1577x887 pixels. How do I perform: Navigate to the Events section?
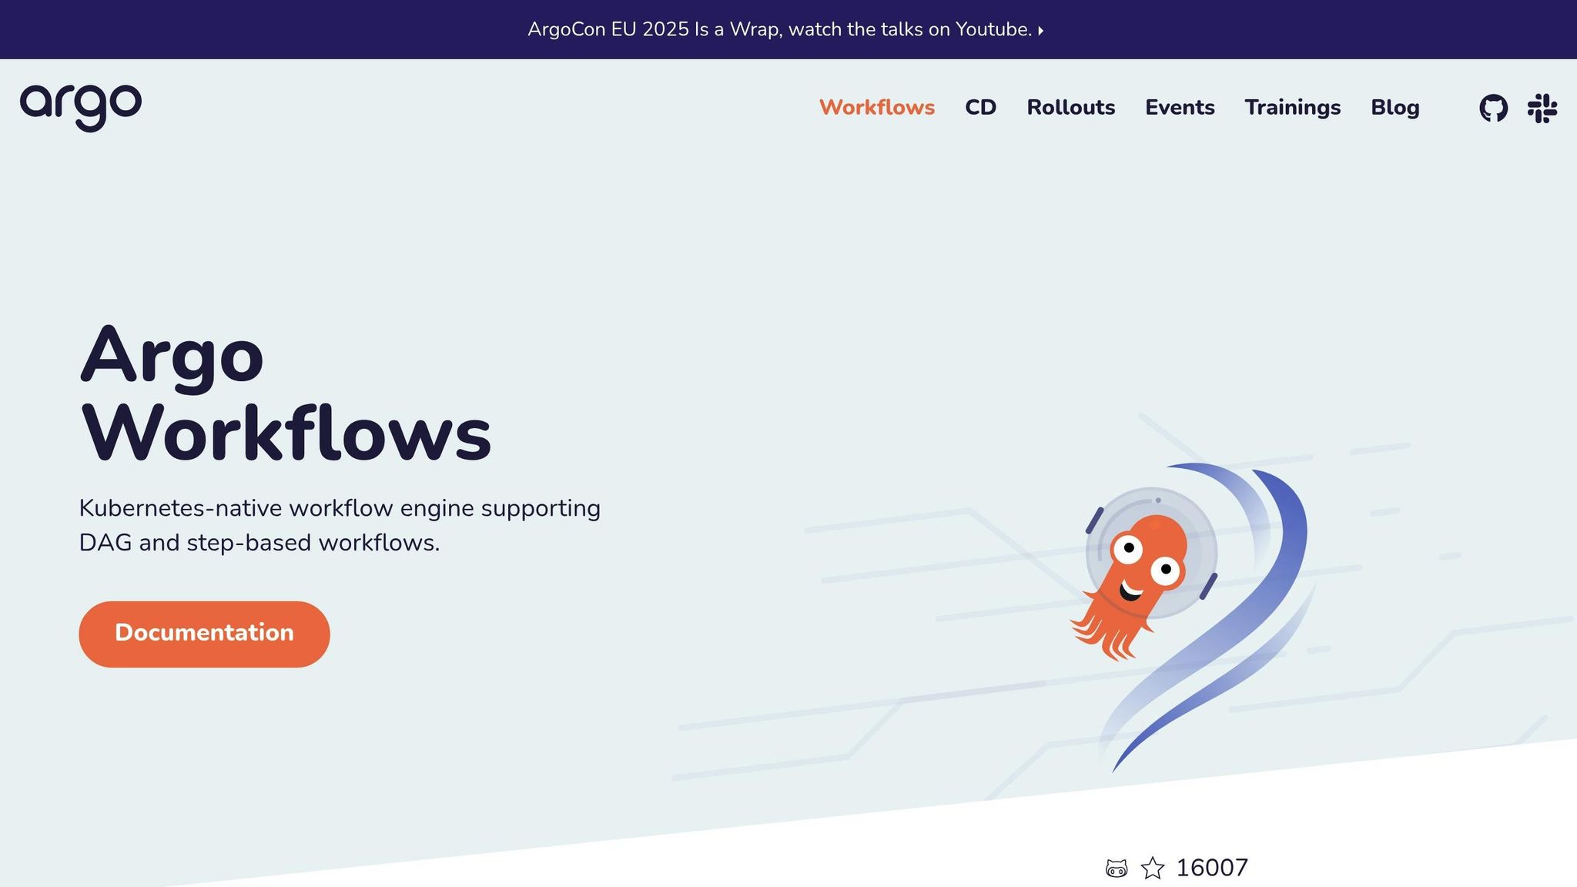[1180, 108]
